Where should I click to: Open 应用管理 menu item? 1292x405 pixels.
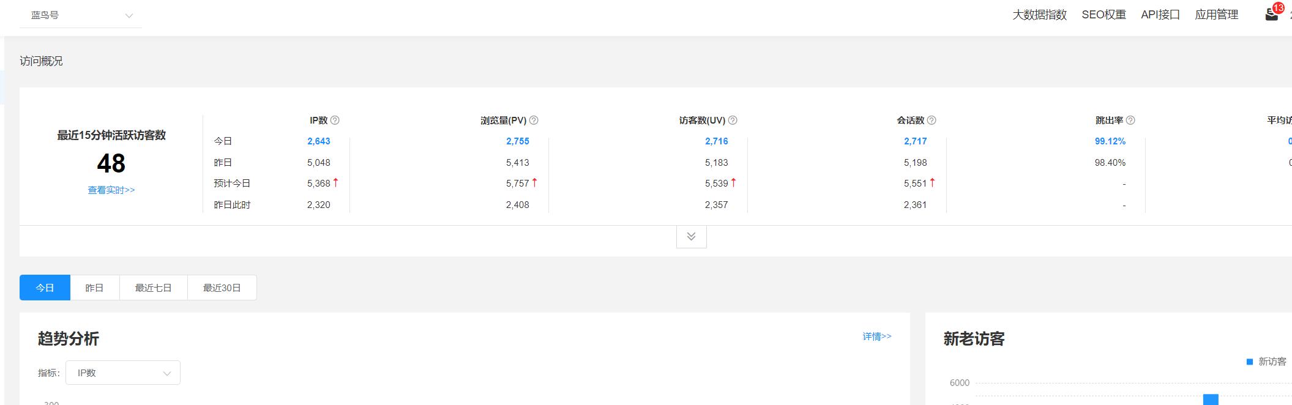click(1216, 15)
